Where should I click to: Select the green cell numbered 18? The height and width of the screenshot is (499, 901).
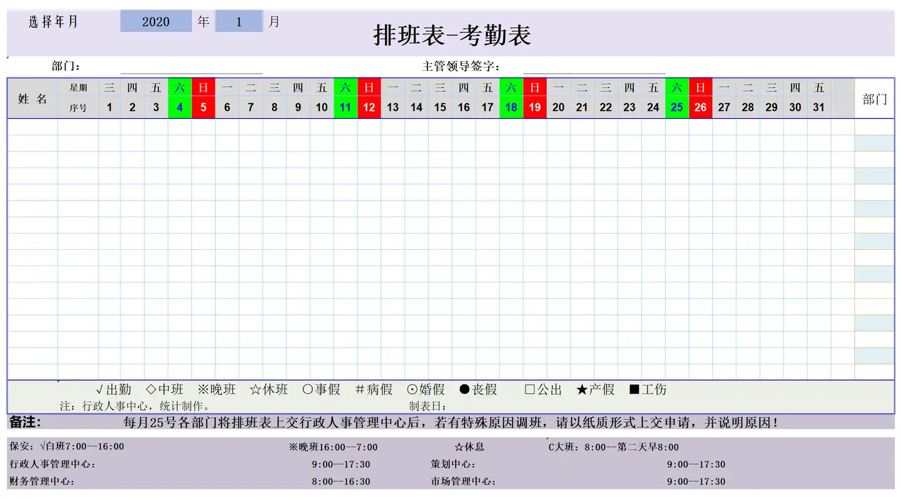511,108
